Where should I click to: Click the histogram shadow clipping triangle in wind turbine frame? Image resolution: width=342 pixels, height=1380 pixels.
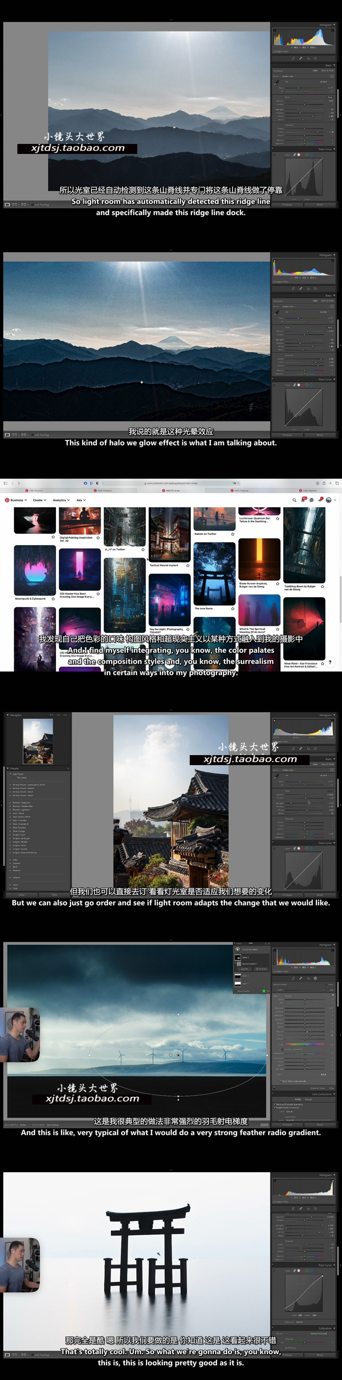[275, 950]
